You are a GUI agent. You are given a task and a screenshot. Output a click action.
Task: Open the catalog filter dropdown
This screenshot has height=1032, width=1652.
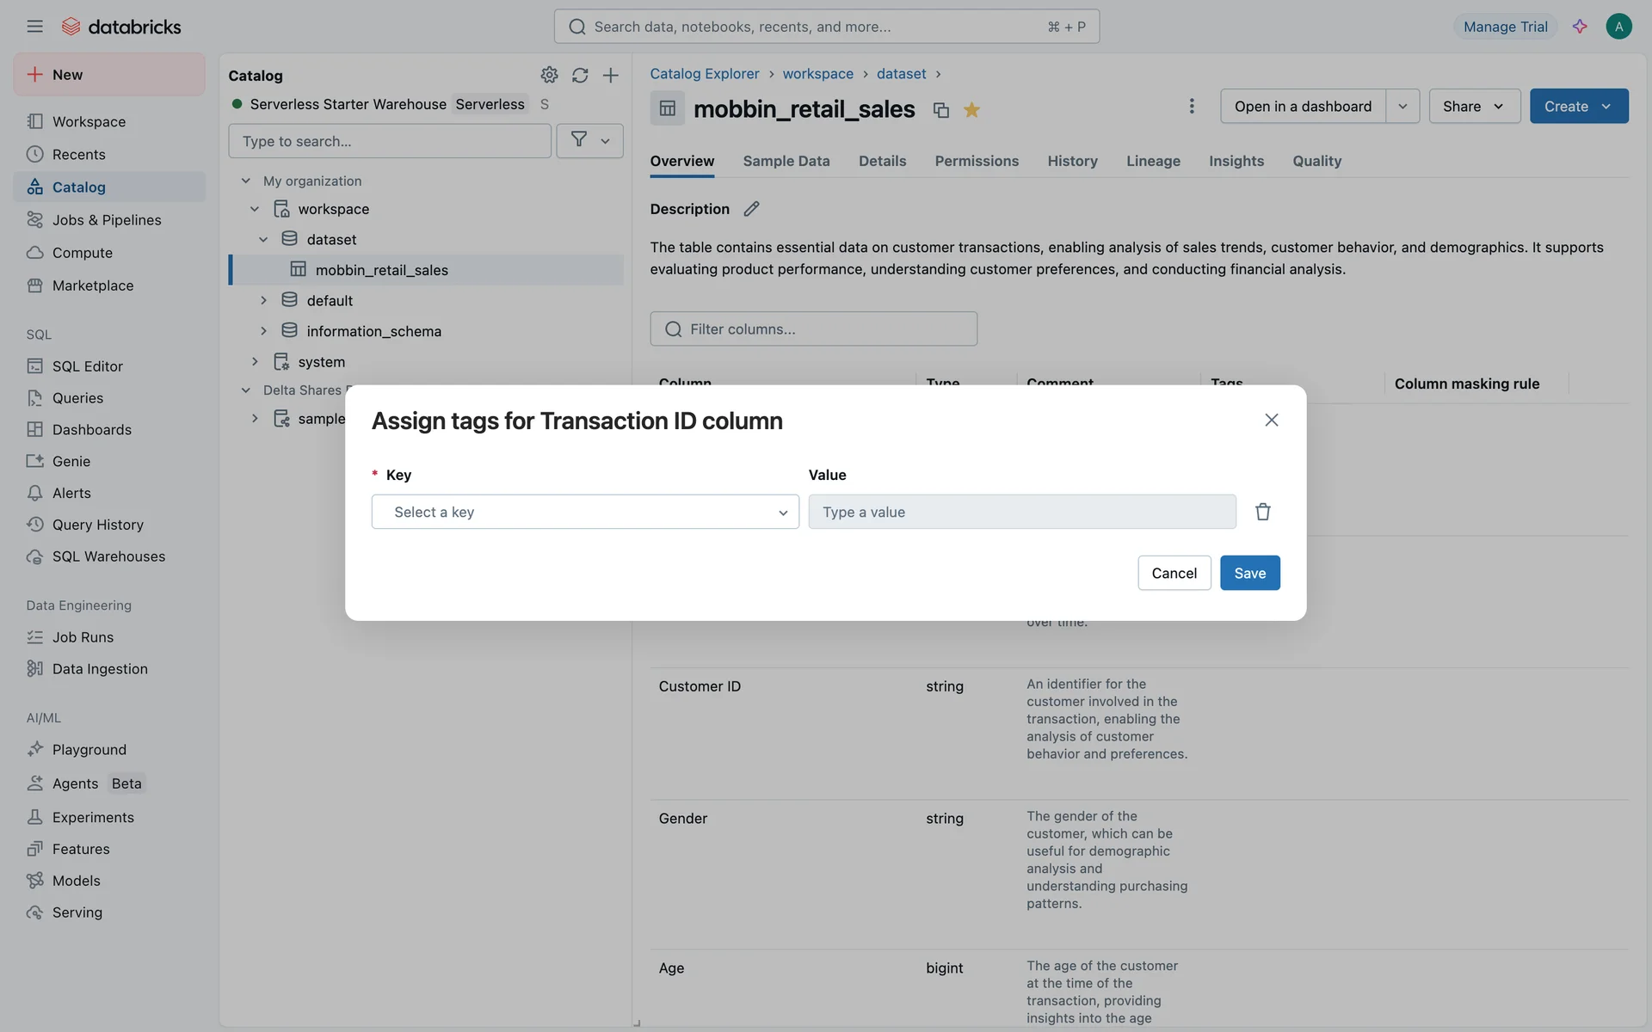pyautogui.click(x=589, y=141)
